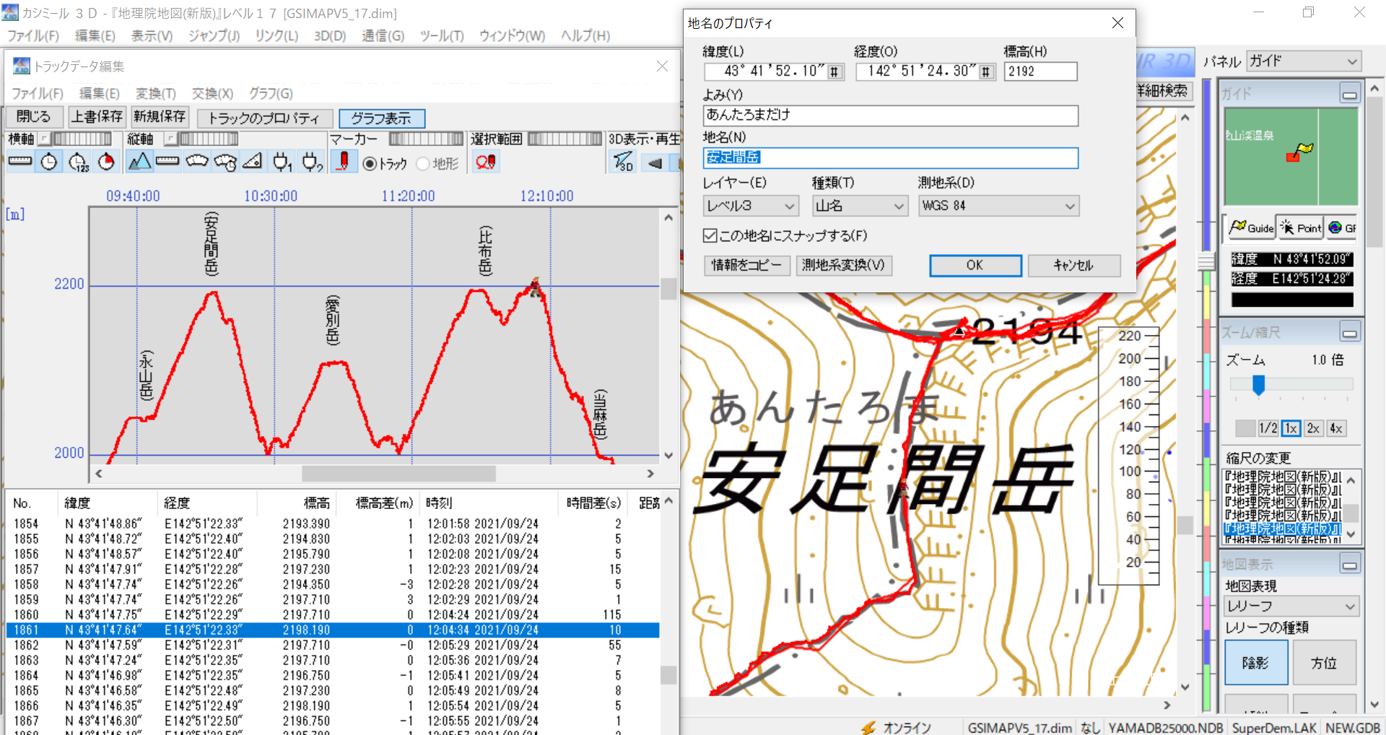Toggle the red marker pin icon
The width and height of the screenshot is (1386, 735).
[344, 162]
